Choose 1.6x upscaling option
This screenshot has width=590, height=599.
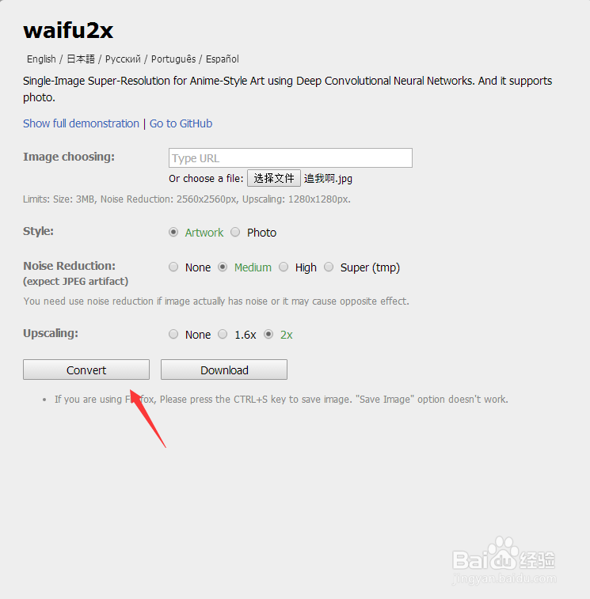coord(223,334)
